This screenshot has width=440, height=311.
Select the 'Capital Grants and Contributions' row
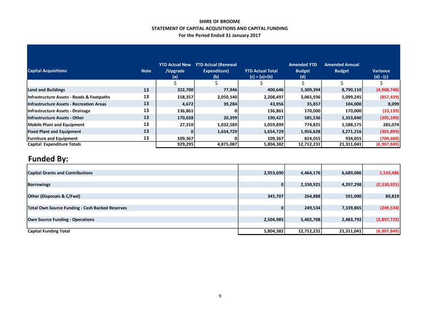(x=60, y=173)
